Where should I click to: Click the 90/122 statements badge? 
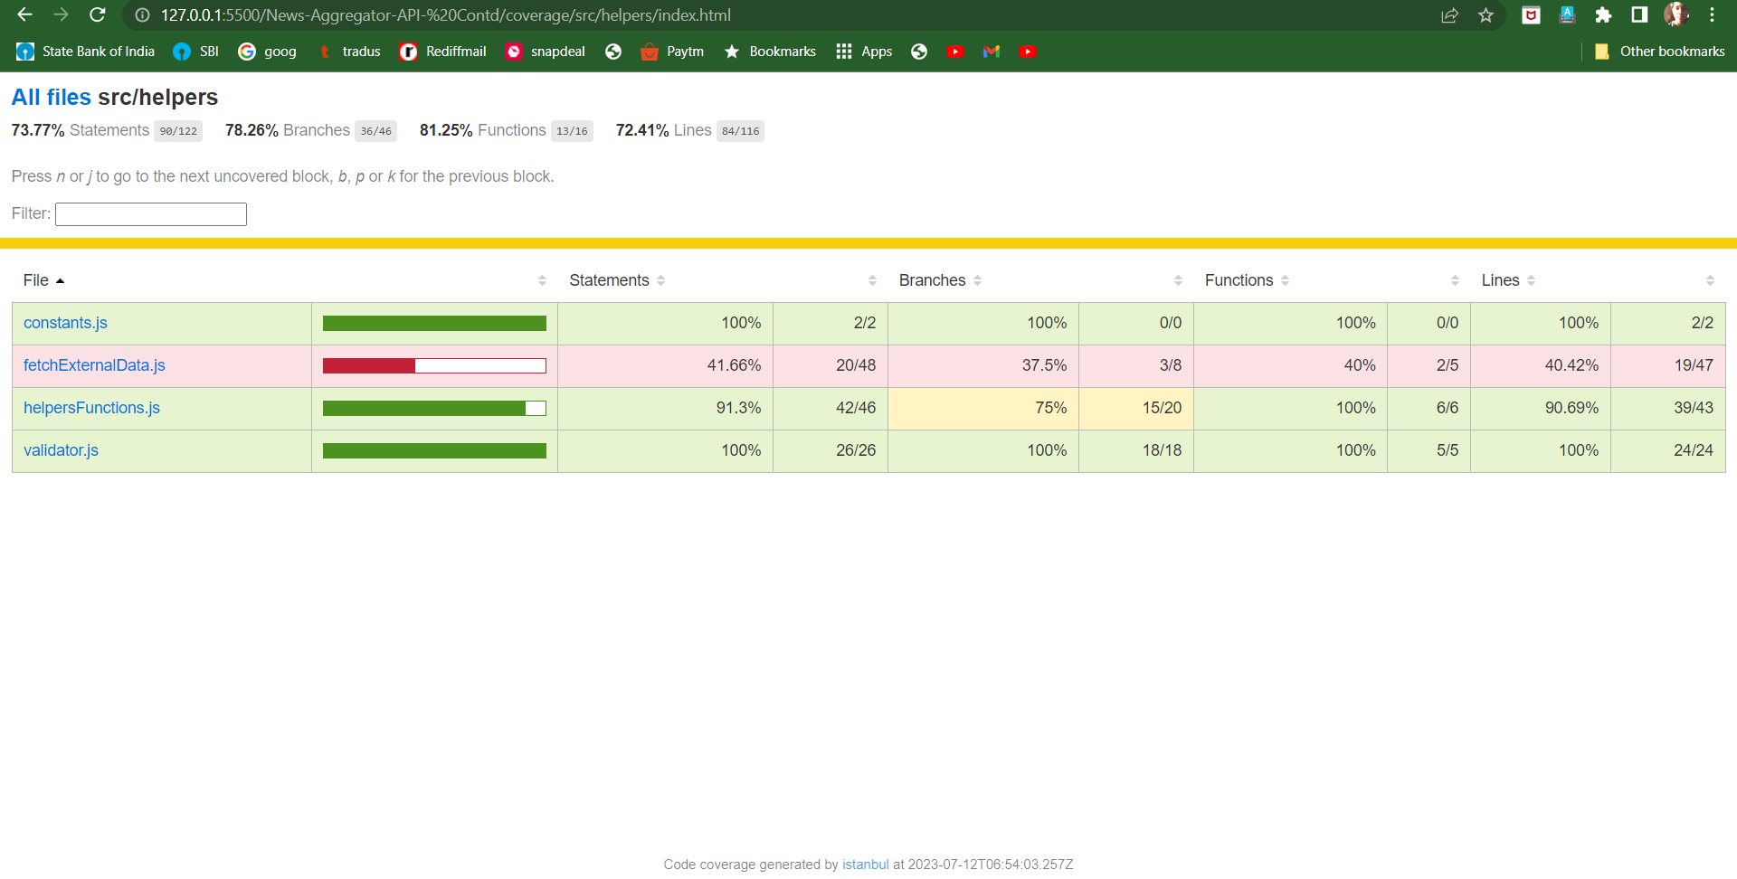[x=178, y=131]
